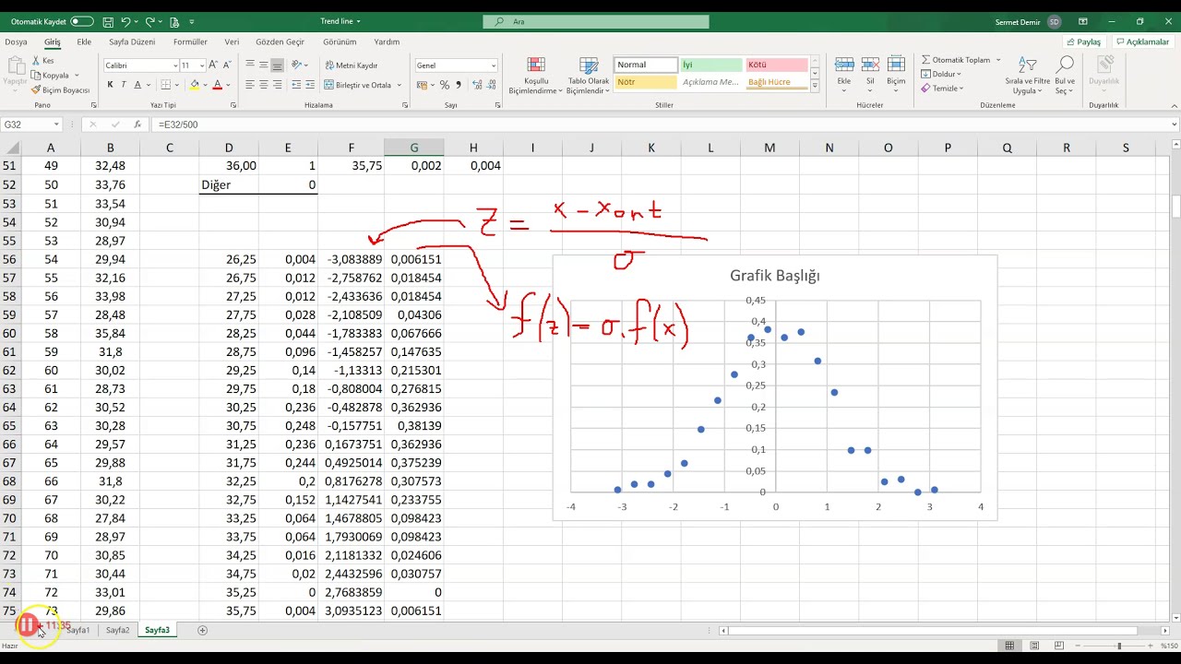Apply the Nötr cell style
1181x664 pixels.
645,82
